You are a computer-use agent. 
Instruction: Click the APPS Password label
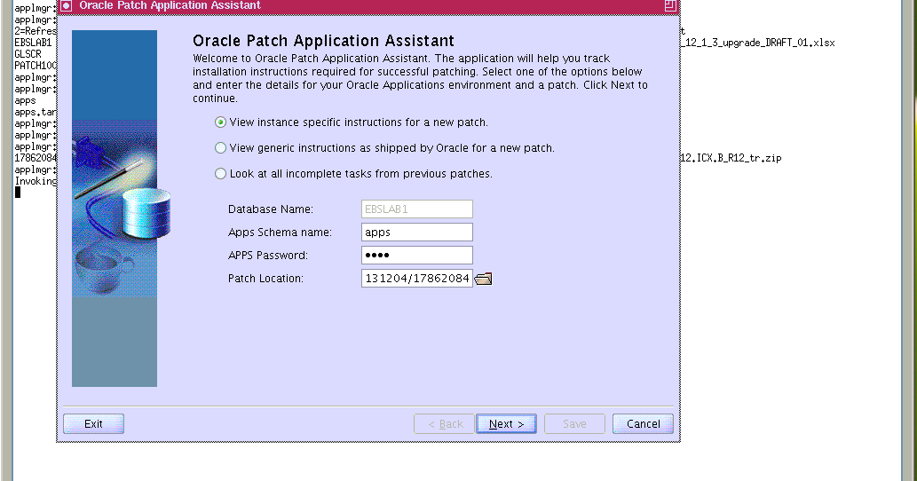pyautogui.click(x=268, y=256)
